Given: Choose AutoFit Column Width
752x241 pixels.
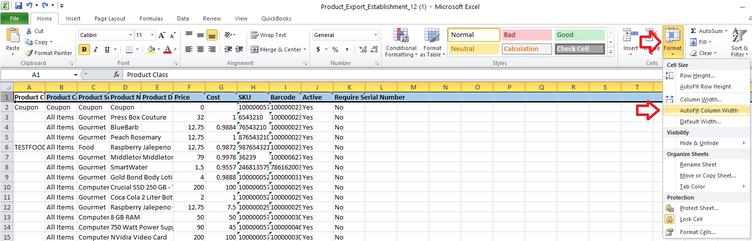Looking at the screenshot, I should pyautogui.click(x=706, y=110).
